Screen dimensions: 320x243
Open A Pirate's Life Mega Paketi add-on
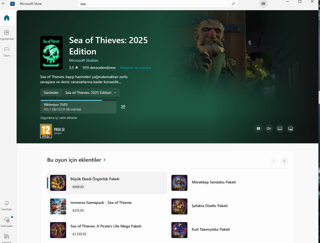[107, 230]
